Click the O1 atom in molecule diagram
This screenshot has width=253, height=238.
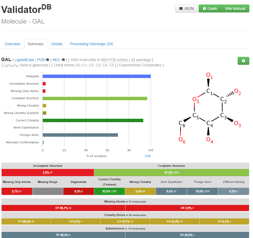tap(209, 76)
